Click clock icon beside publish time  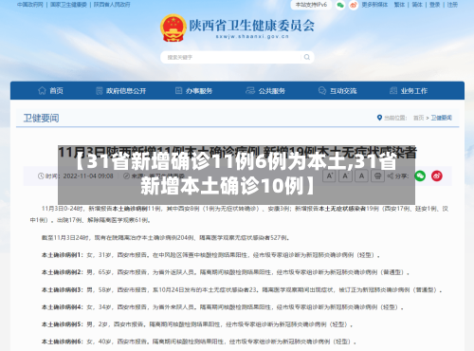(41, 175)
